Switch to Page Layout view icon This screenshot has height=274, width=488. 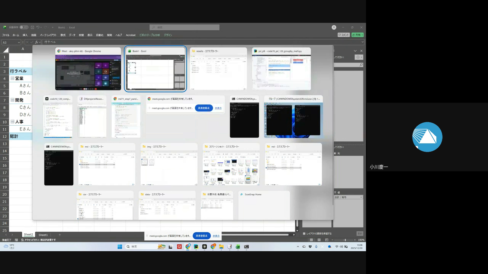(x=319, y=240)
